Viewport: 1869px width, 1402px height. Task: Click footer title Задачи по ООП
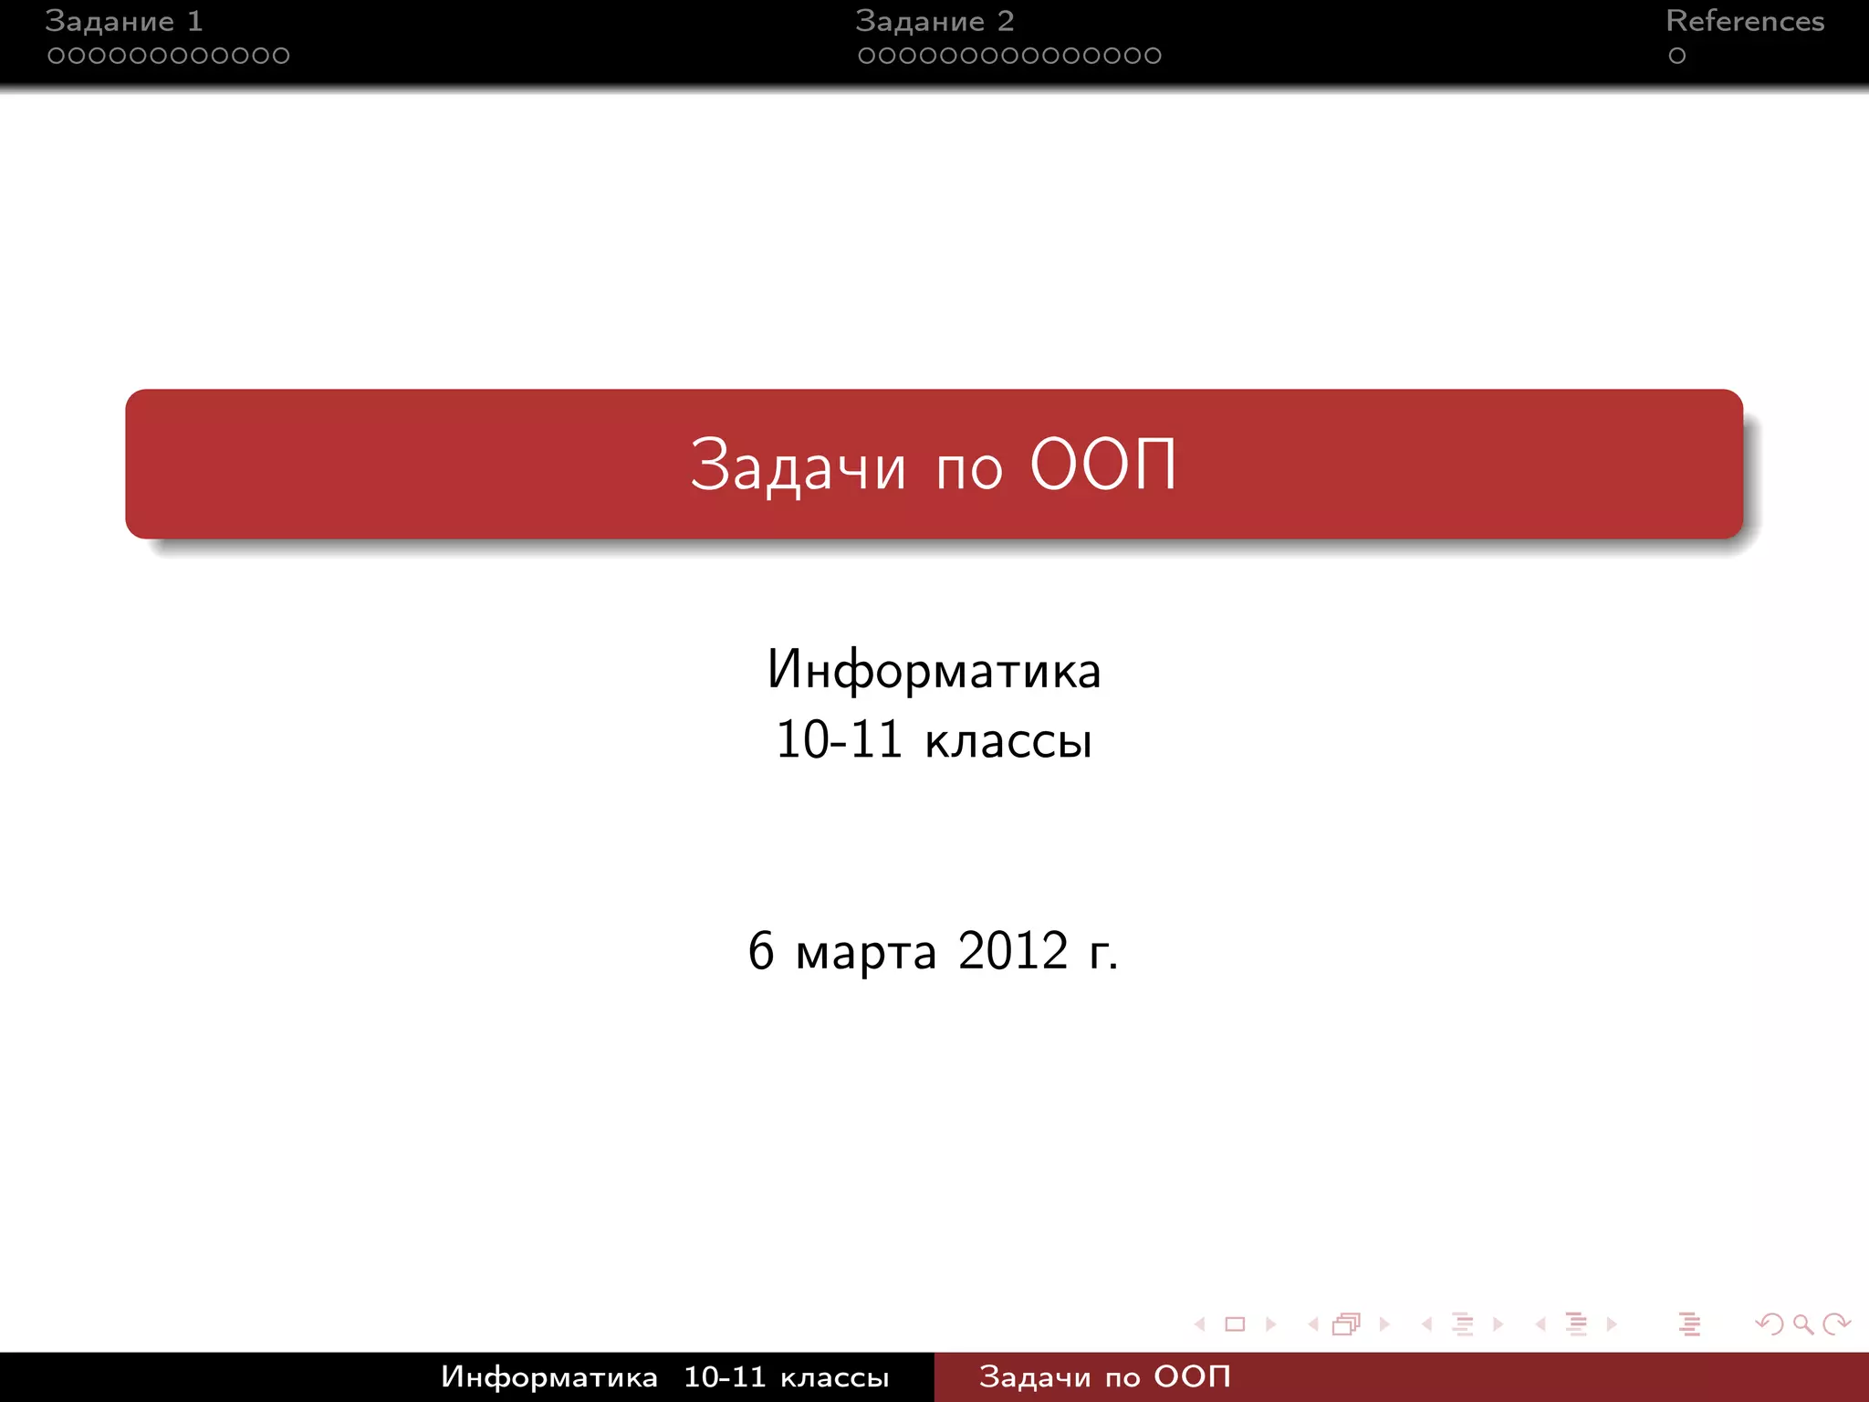tap(1104, 1376)
